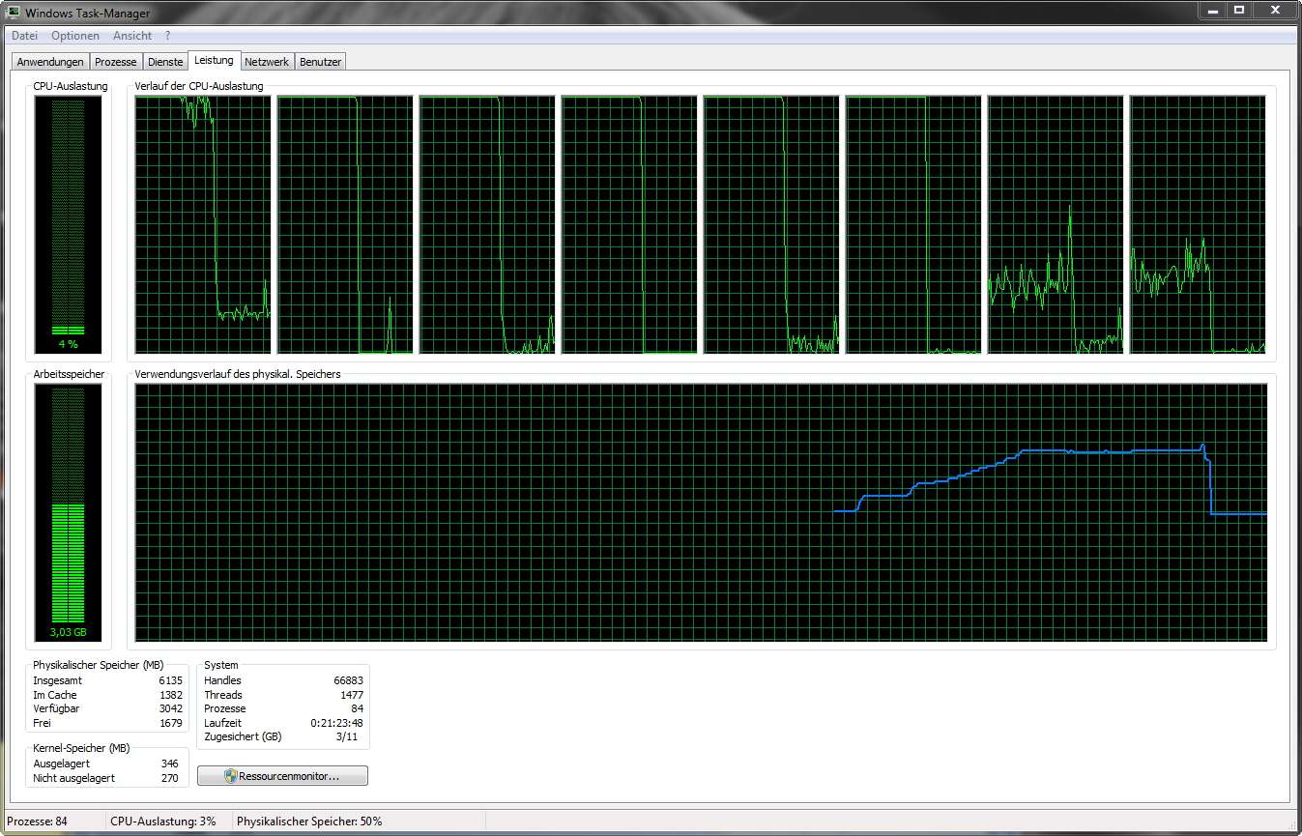Maximize the Task-Manager window

click(x=1239, y=10)
